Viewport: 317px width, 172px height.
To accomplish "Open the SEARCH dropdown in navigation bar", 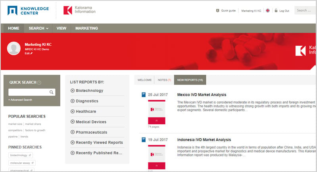I will click(38, 28).
